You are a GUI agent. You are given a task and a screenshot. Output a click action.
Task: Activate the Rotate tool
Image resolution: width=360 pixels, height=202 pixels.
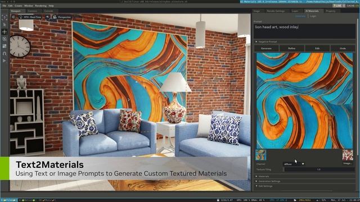pyautogui.click(x=4, y=39)
